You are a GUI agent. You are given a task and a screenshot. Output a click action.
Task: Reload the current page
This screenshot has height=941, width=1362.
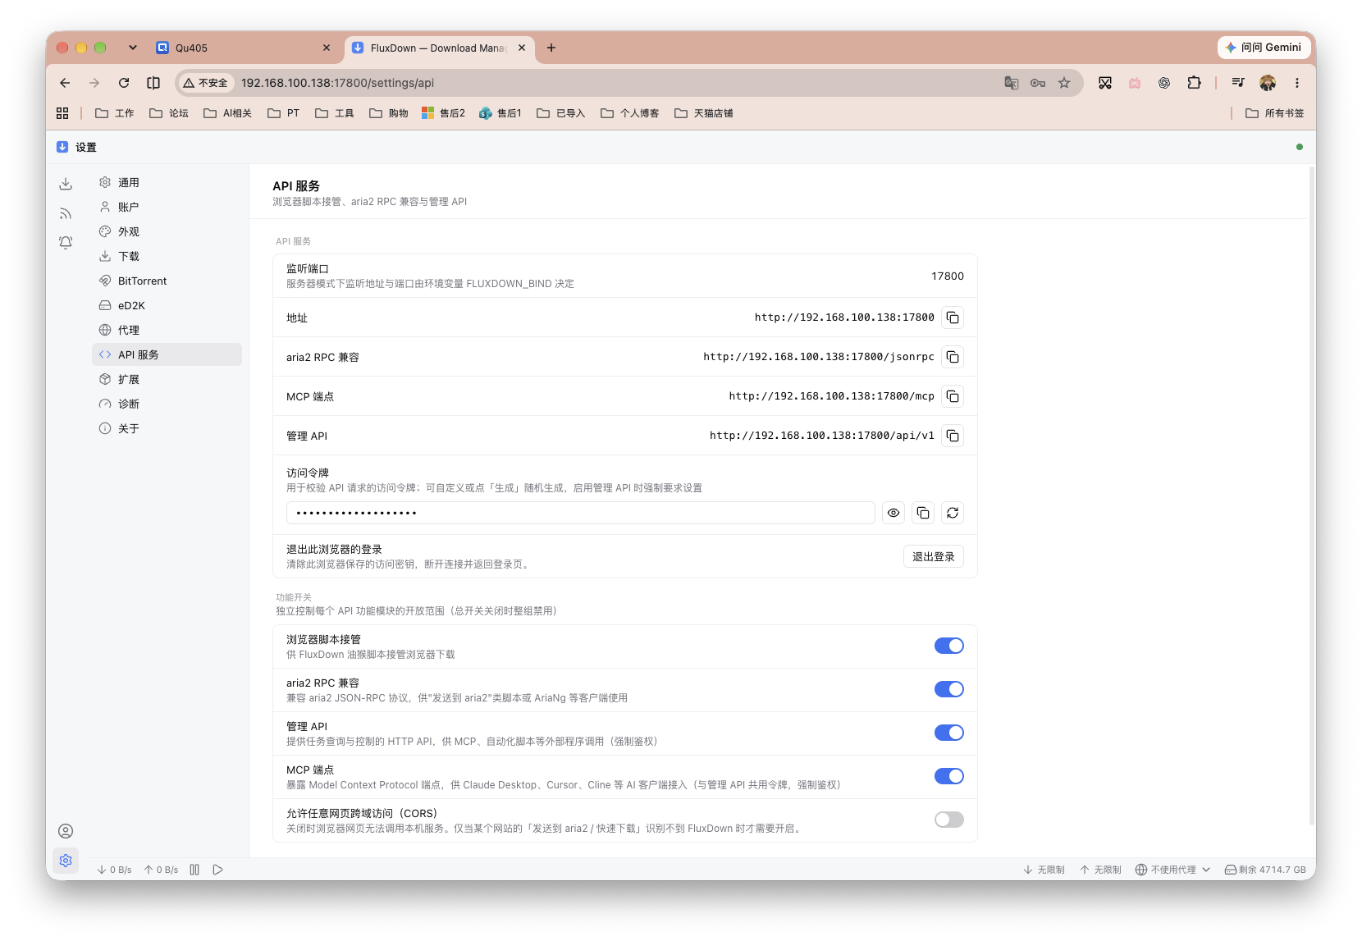pyautogui.click(x=124, y=83)
